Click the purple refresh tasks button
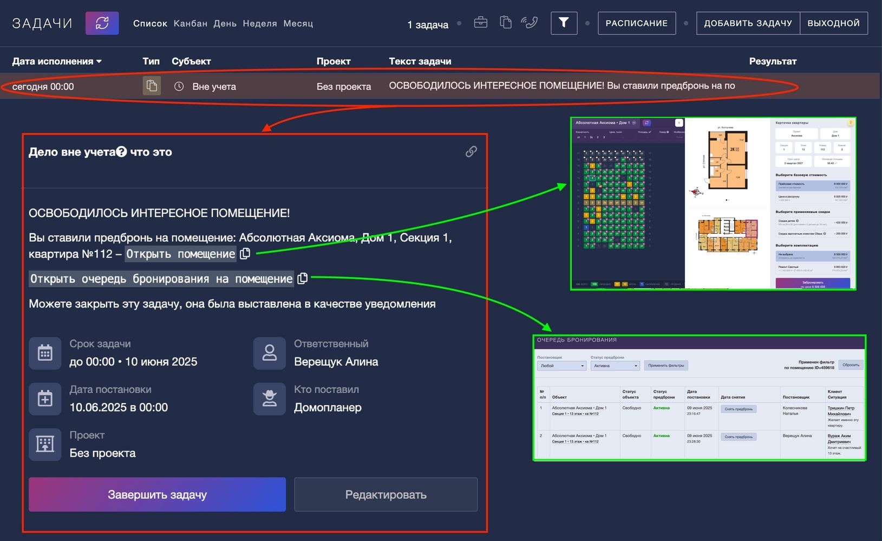The height and width of the screenshot is (541, 882). coord(102,23)
